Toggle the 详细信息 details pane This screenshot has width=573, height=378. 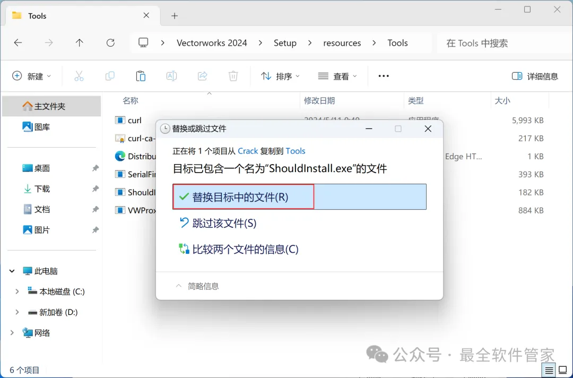(x=535, y=76)
